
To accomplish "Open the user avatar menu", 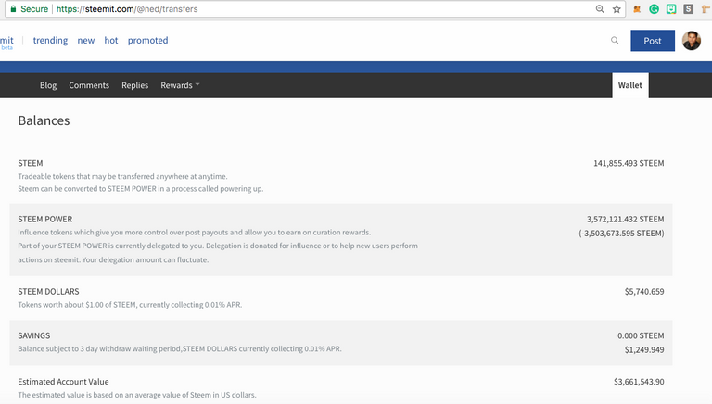I will coord(691,41).
